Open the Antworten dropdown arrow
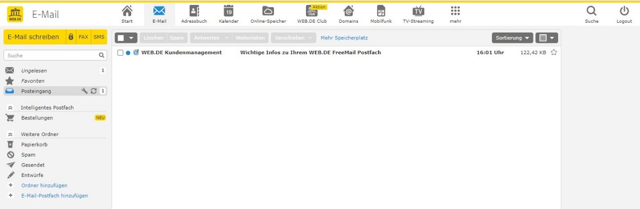Viewport: 640px width, 209px height. tap(227, 38)
